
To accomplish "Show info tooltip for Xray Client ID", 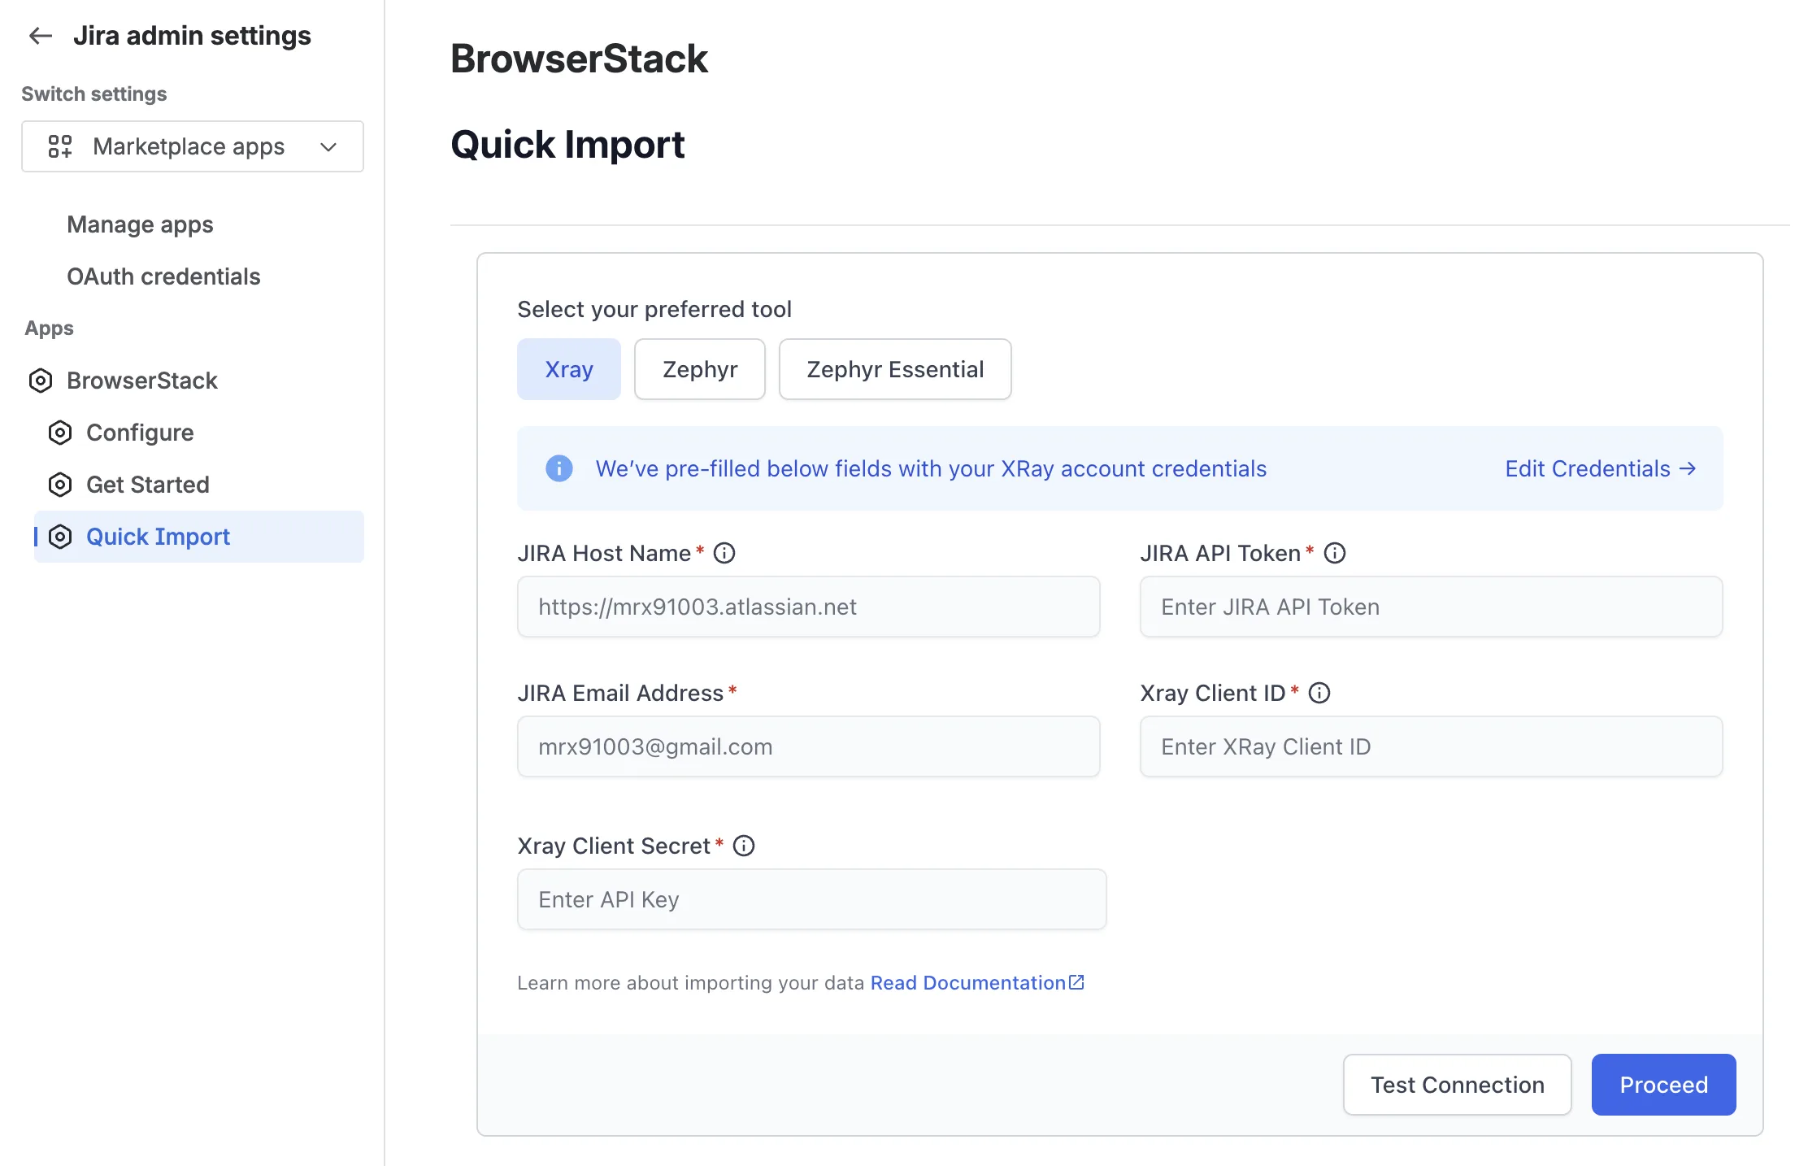I will pos(1319,693).
